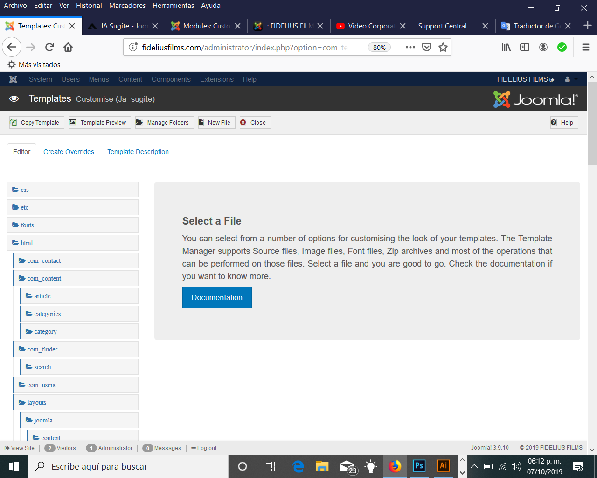Open Photoshop from the taskbar
The height and width of the screenshot is (478, 597).
point(419,466)
